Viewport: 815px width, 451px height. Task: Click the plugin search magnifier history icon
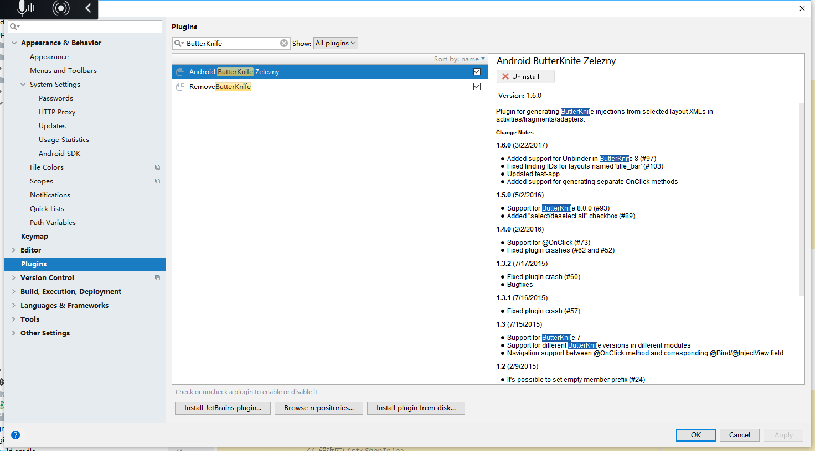pos(179,43)
